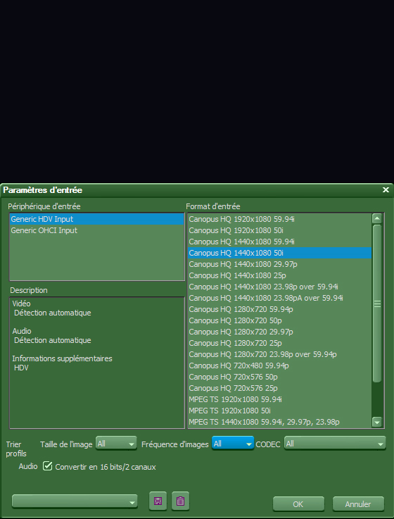
Task: Open the Fréquence d'images dropdown
Action: 233,444
